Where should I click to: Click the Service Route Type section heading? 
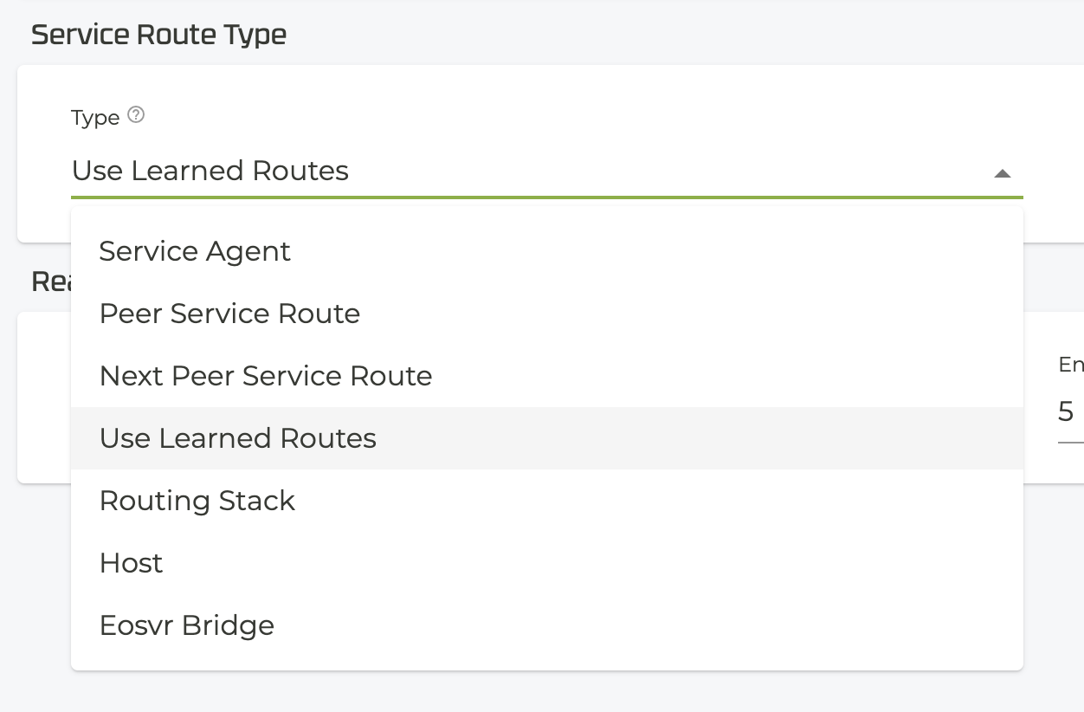[x=158, y=35]
